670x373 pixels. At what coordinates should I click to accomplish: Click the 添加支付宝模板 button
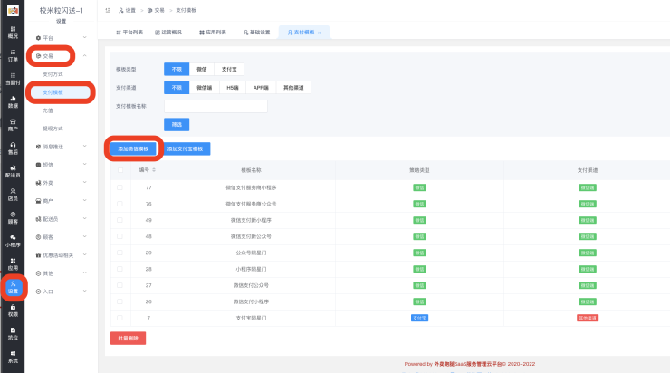188,148
